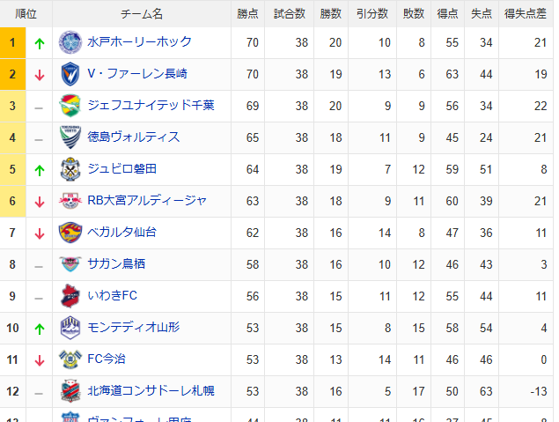The height and width of the screenshot is (422, 559).
Task: Click the green up arrow beside rank 1
Action: pos(39,43)
